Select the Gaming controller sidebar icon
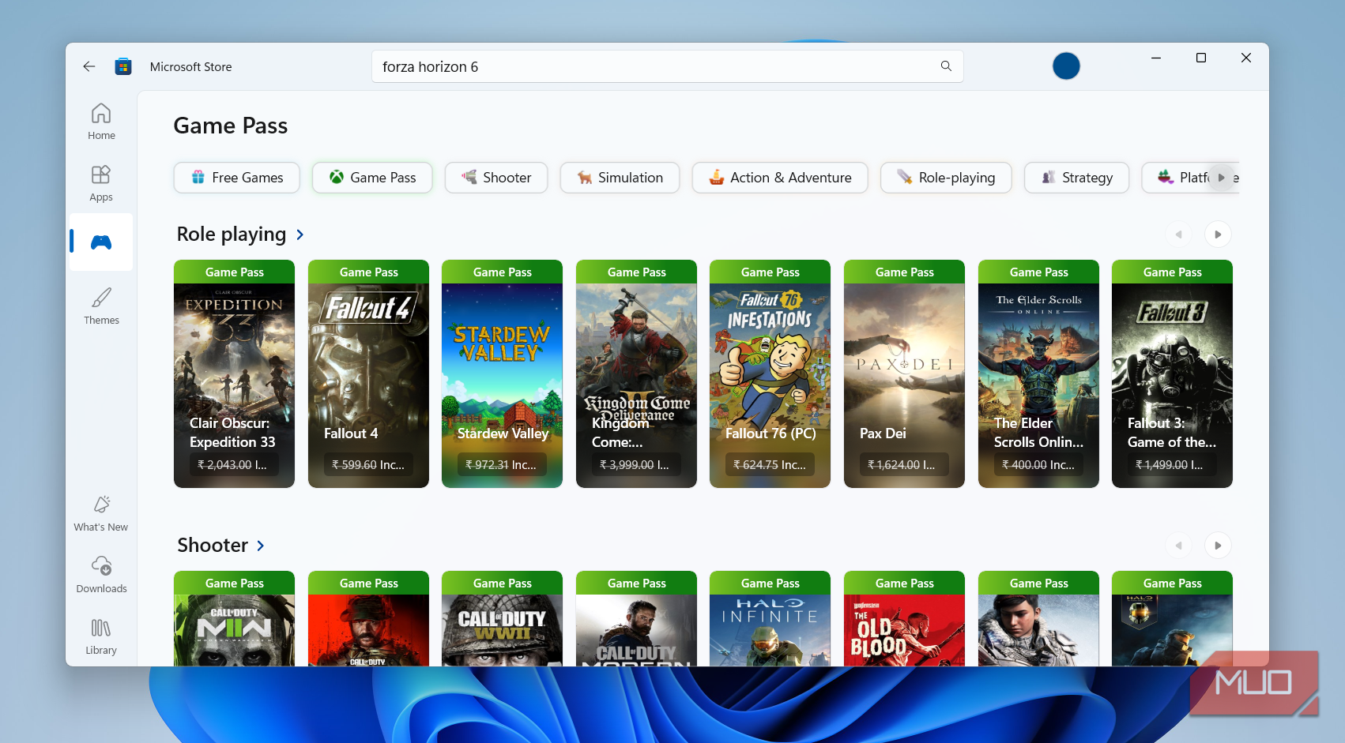 [x=101, y=242]
